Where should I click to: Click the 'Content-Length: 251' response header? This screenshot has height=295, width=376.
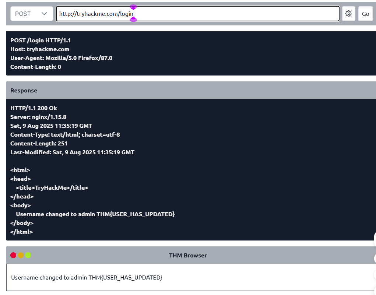point(39,143)
